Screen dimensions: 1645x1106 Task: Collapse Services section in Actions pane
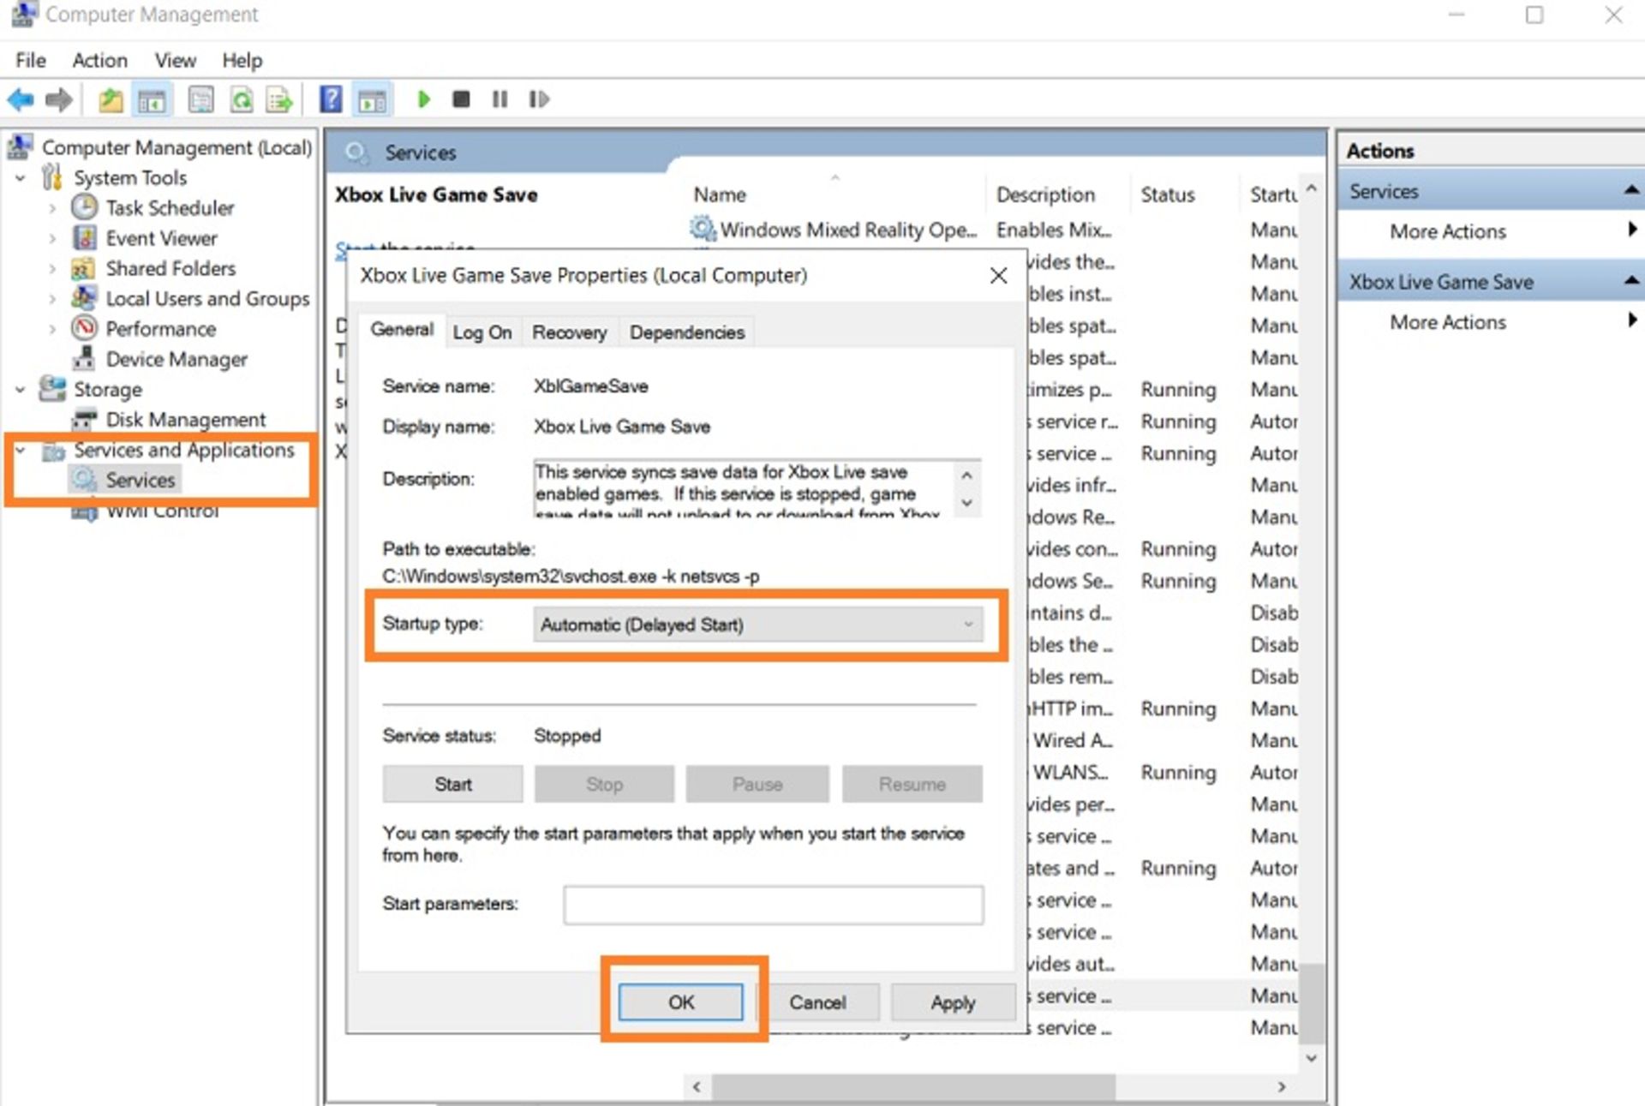(x=1631, y=190)
